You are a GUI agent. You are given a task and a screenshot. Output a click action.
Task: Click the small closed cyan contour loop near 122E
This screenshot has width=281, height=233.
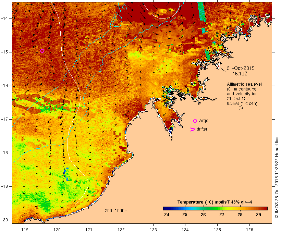(x=124, y=7)
